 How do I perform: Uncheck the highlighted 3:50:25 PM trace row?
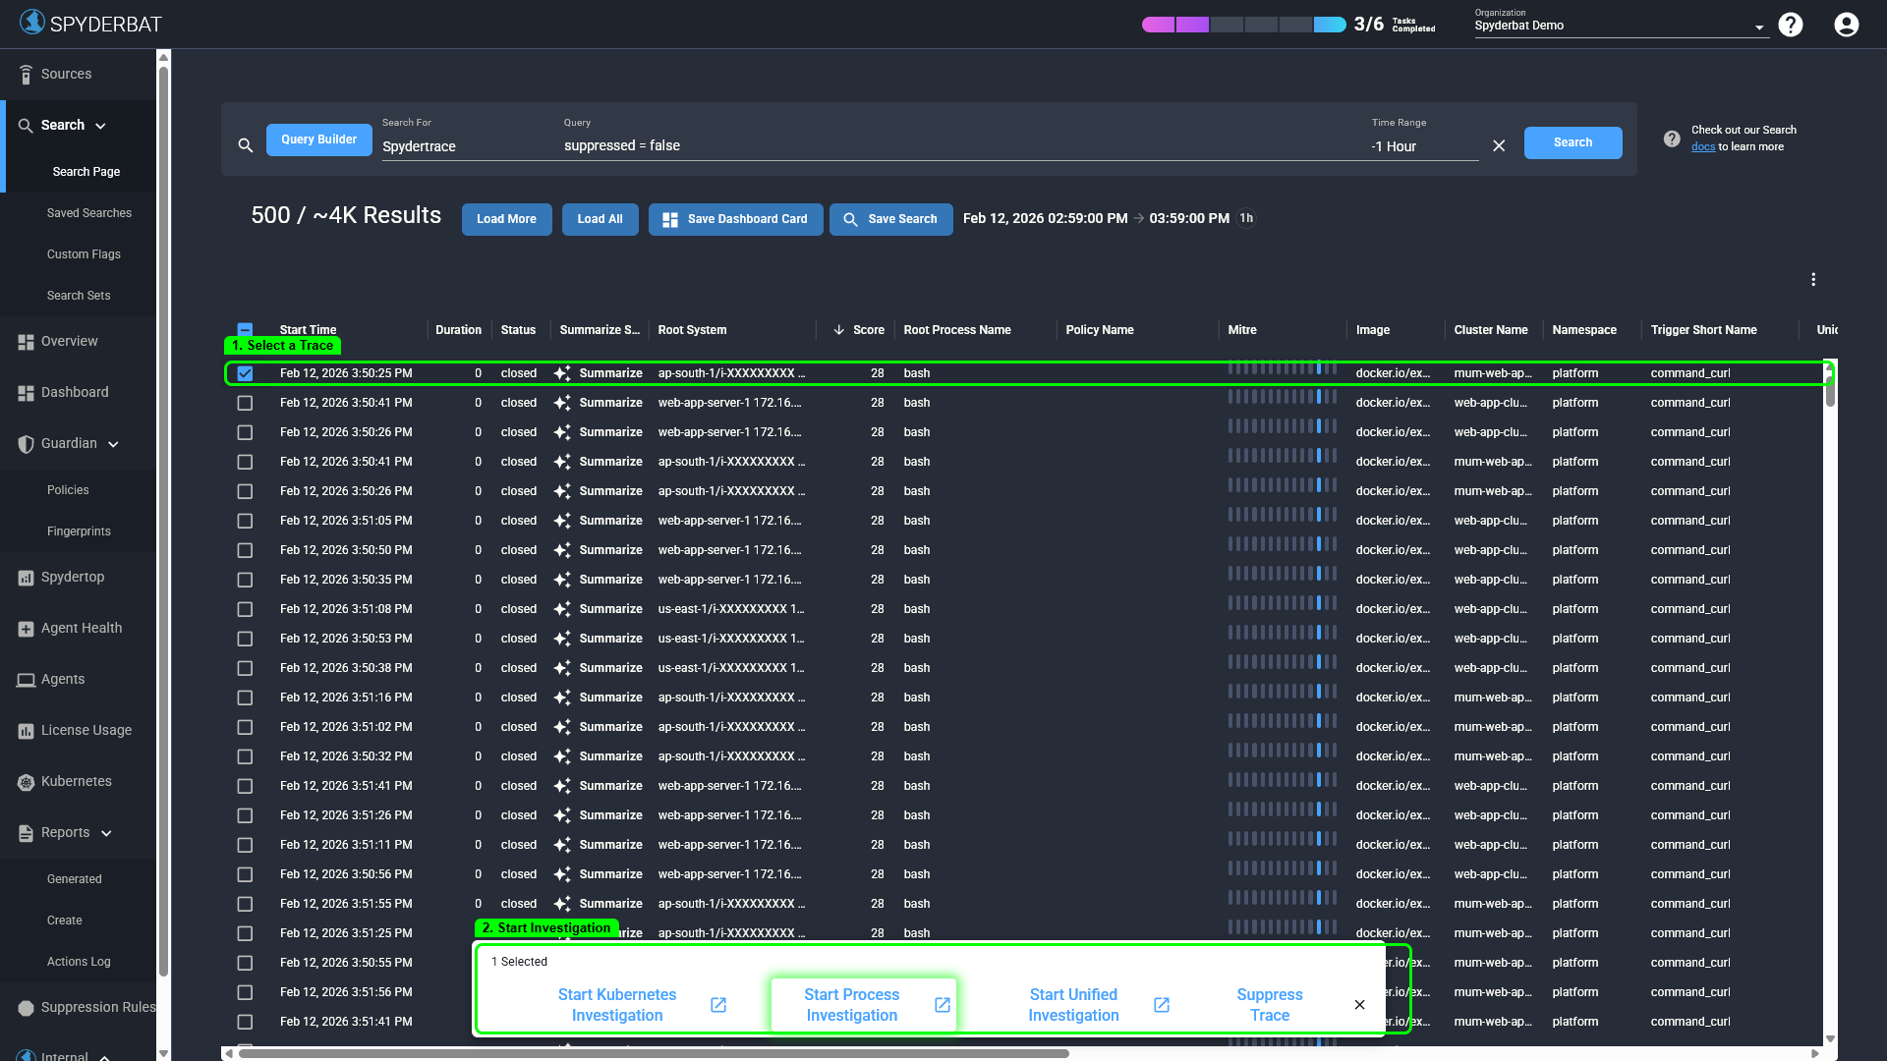[x=245, y=373]
